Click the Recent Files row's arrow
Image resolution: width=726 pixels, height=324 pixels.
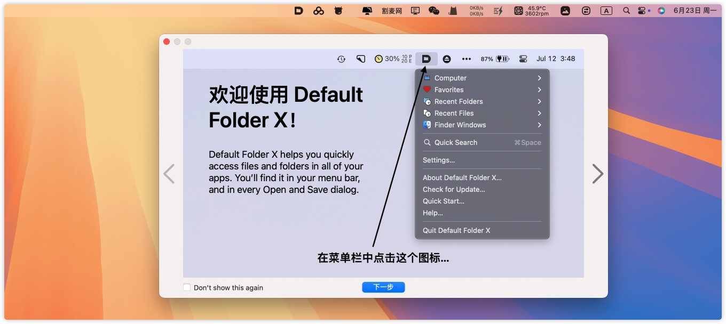pos(540,113)
